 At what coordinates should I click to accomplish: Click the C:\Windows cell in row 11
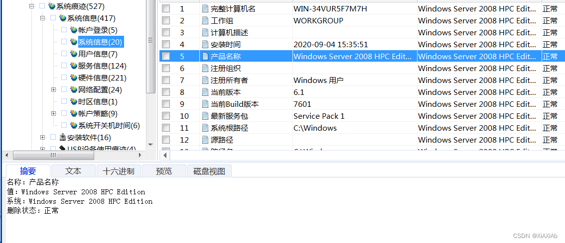coord(355,128)
